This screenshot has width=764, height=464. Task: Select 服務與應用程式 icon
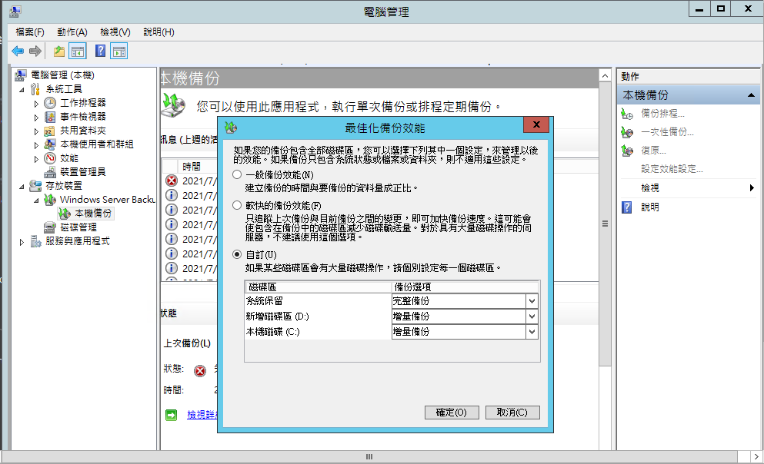(x=35, y=240)
